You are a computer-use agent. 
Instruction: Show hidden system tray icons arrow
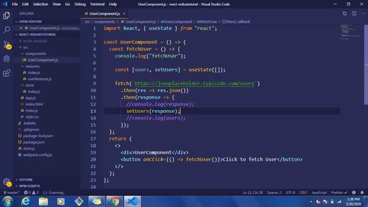tap(311, 202)
